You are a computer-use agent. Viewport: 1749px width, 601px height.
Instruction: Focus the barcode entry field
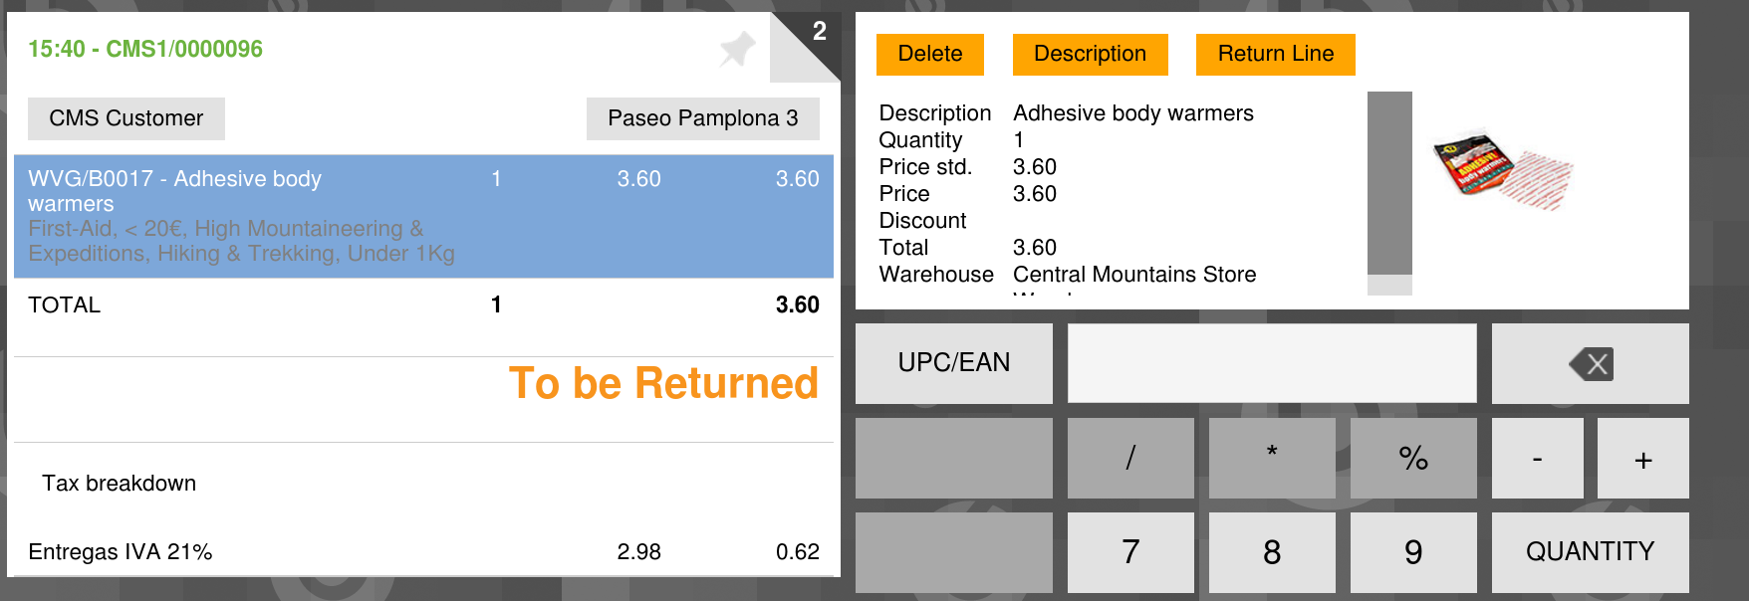click(x=1271, y=363)
